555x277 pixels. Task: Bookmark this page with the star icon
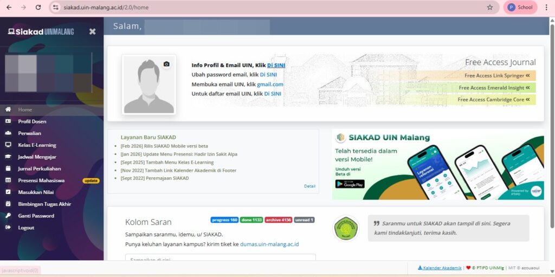[x=490, y=8]
